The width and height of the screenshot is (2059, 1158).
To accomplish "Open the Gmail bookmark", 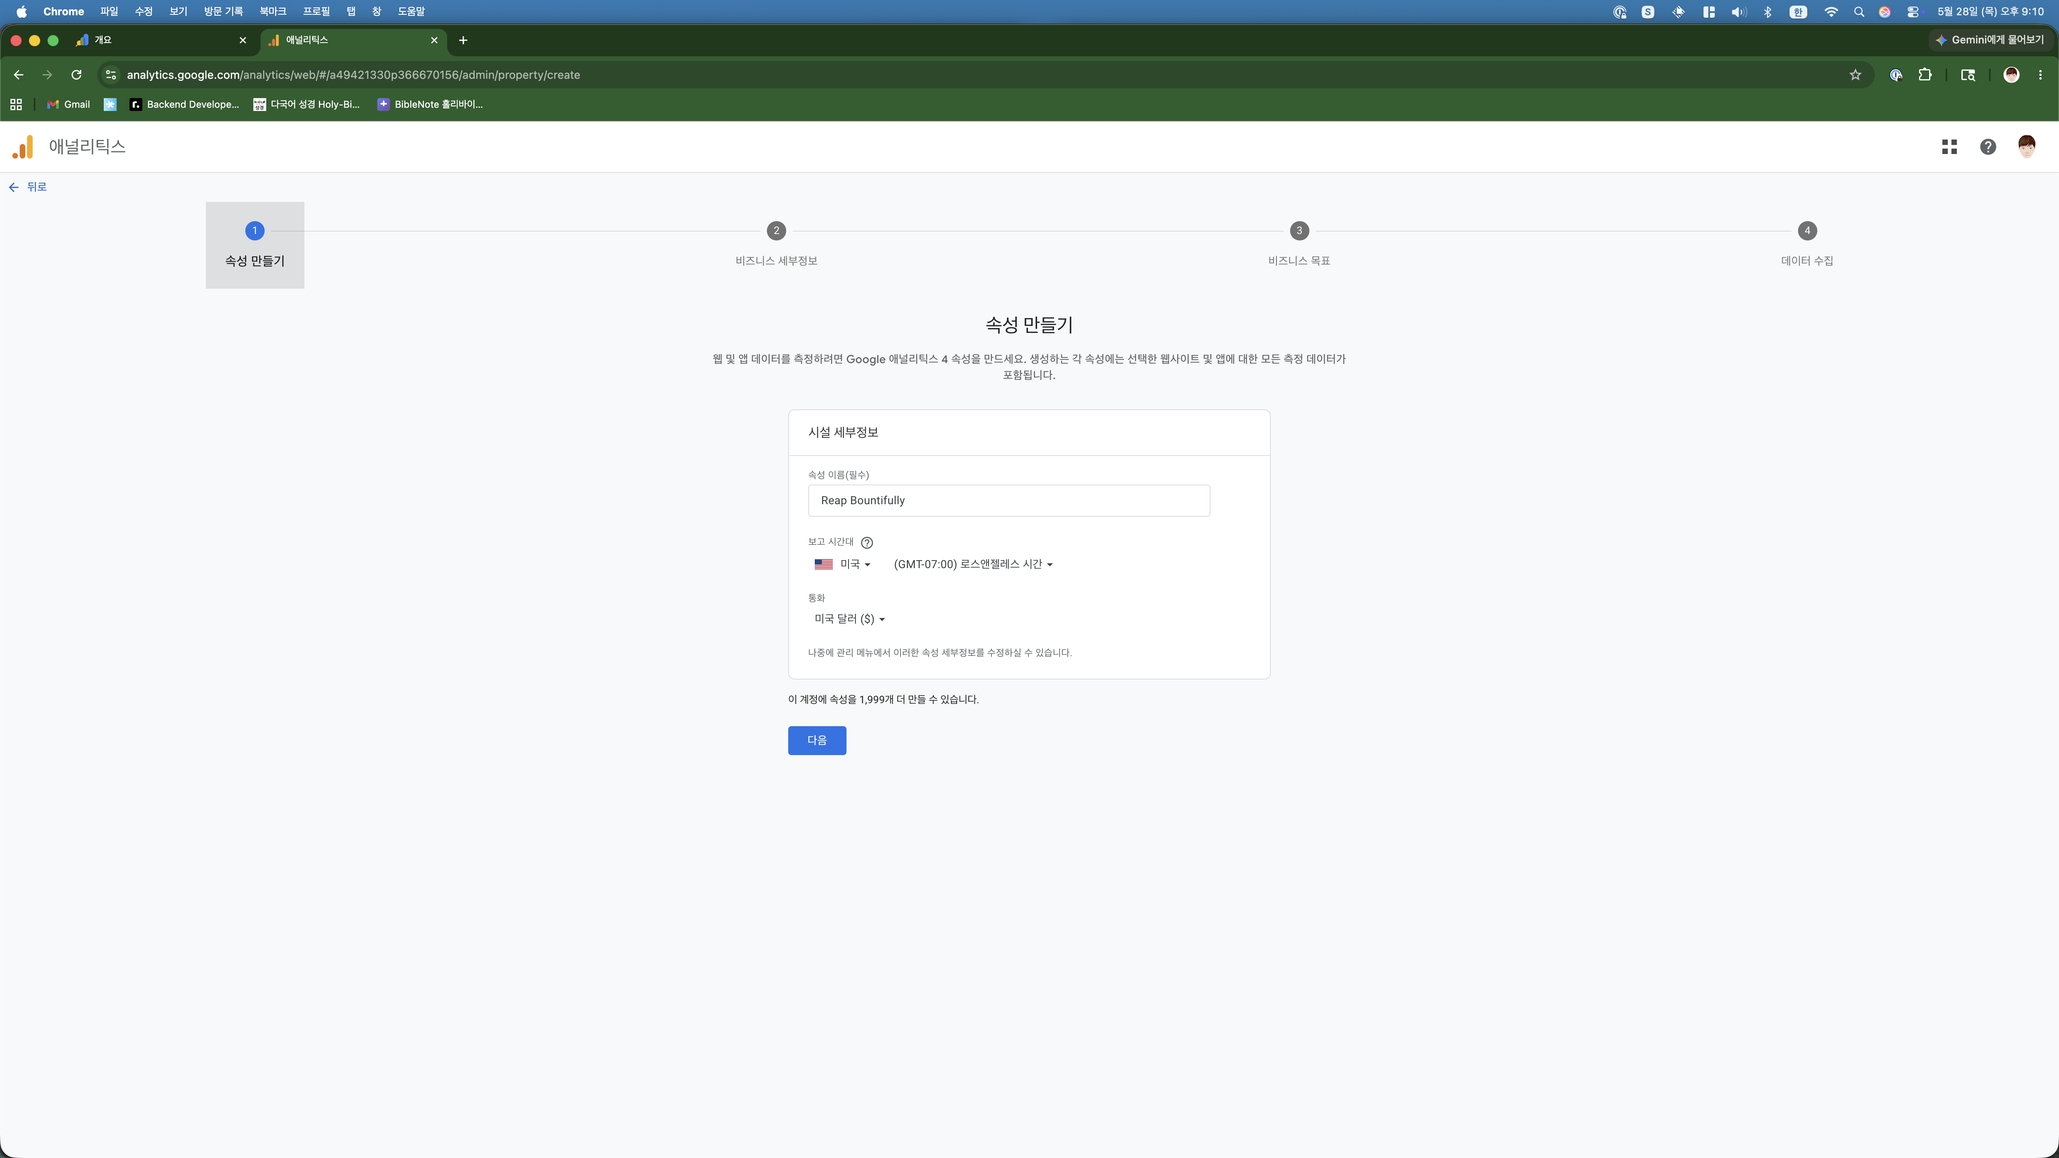I will 69,105.
